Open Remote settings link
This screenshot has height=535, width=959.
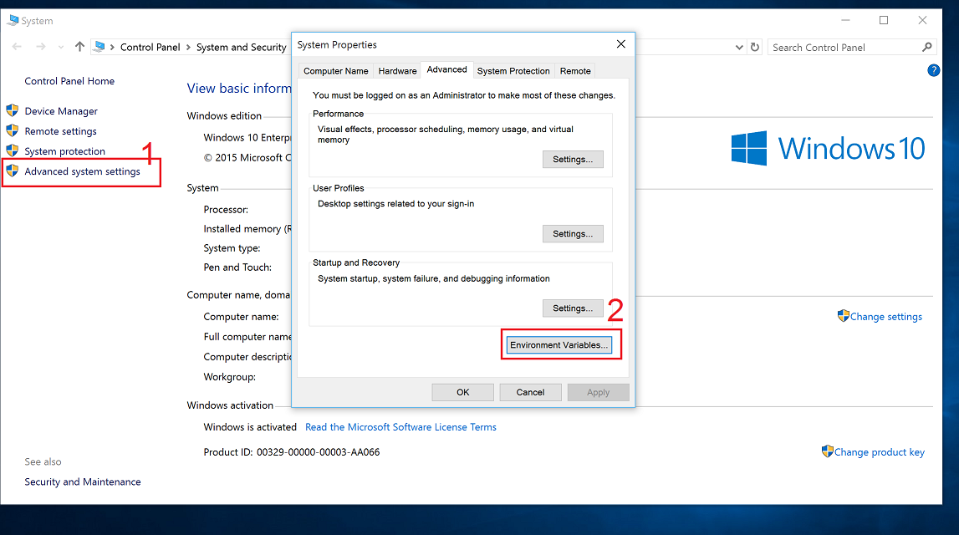click(x=60, y=131)
